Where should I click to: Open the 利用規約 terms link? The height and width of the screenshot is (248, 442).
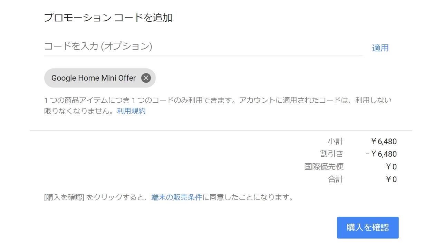point(131,111)
